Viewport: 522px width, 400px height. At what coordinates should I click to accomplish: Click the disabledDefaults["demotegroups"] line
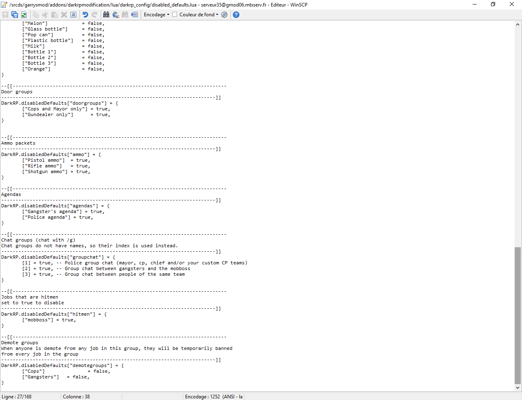click(x=62, y=365)
